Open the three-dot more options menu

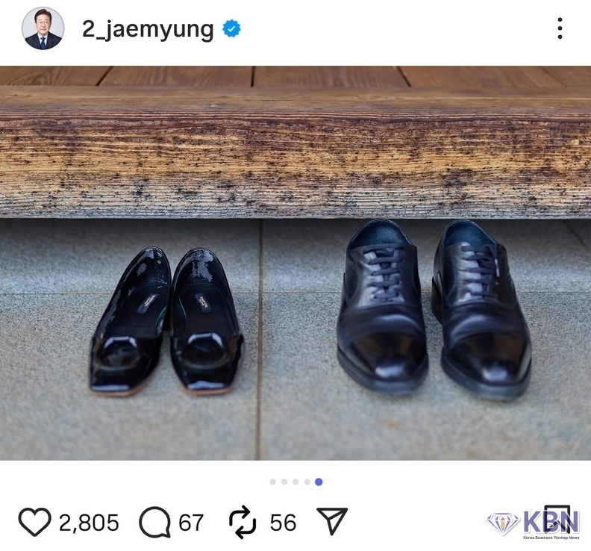click(x=560, y=28)
